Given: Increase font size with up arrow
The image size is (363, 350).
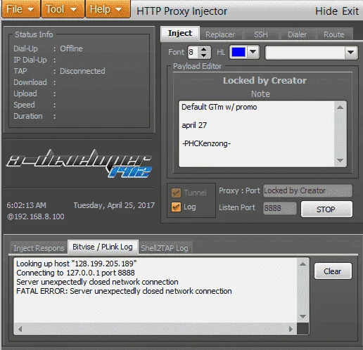Looking at the screenshot, I should click(203, 49).
